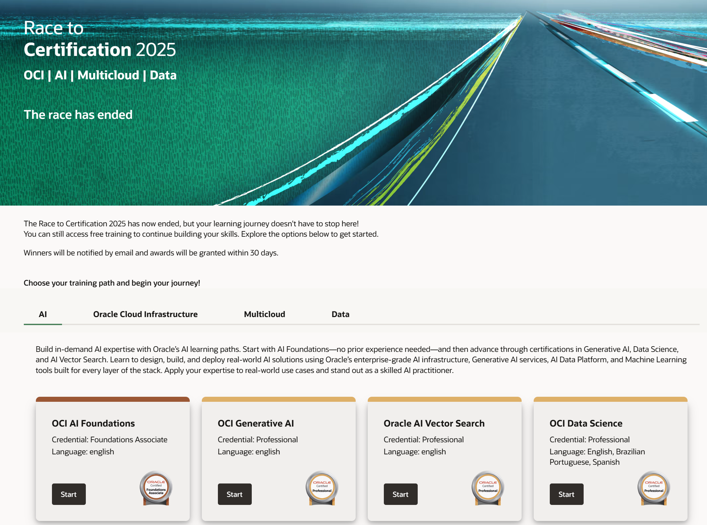Click the gold color bar atop Data Science card
707x525 pixels.
(610, 399)
